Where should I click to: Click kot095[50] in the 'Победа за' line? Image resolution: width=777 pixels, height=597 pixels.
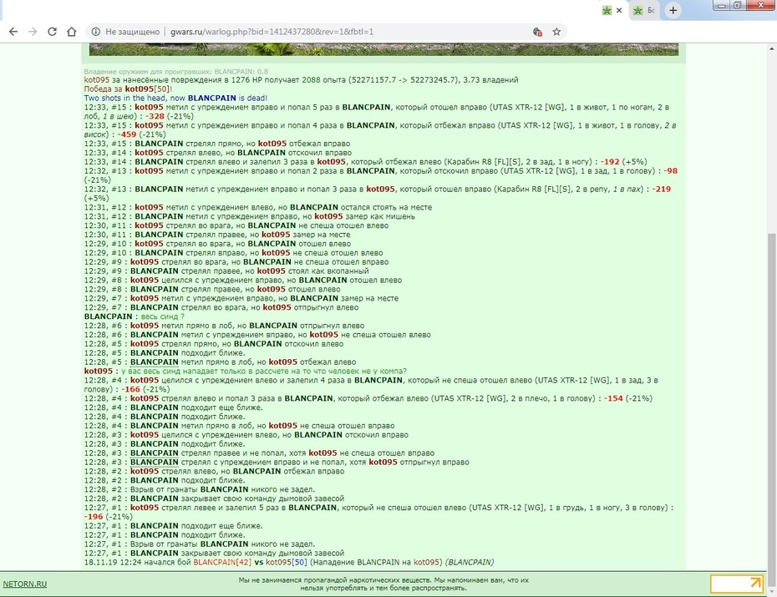147,89
